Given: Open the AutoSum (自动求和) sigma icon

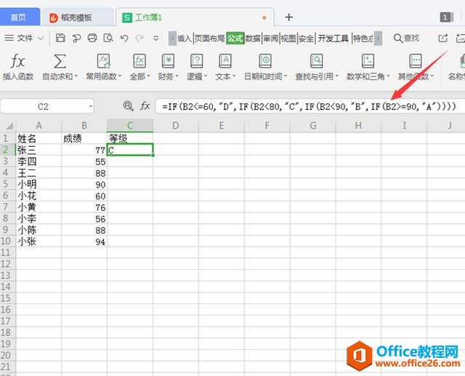Looking at the screenshot, I should pos(60,61).
